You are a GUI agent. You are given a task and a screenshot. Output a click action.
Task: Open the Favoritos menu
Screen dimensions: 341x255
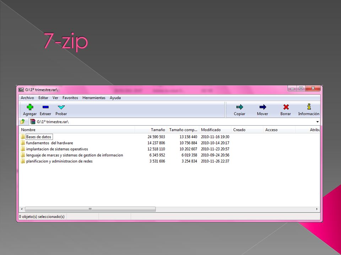(70, 98)
